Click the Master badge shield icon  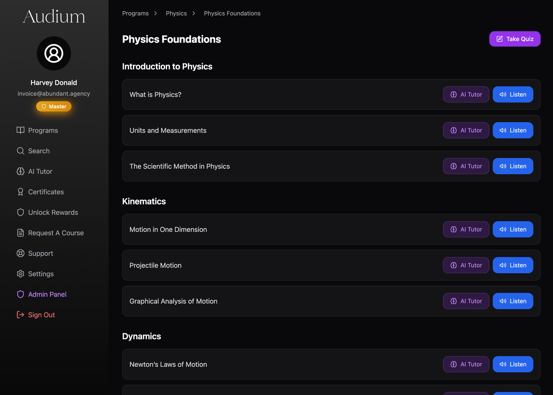click(44, 107)
